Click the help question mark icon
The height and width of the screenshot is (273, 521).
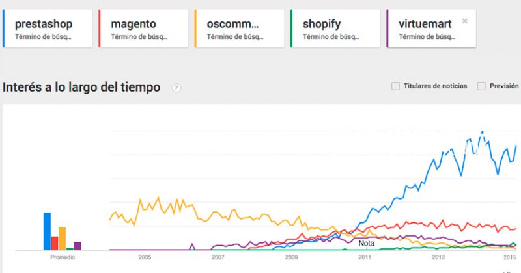tap(176, 88)
